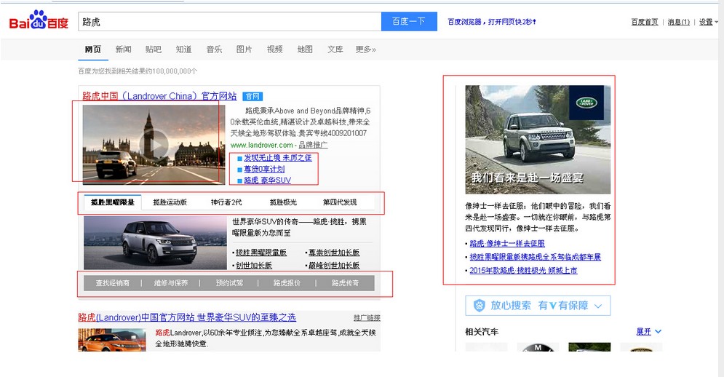Click the Baidu logo
Screen dimensions: 724x377
[x=39, y=20]
